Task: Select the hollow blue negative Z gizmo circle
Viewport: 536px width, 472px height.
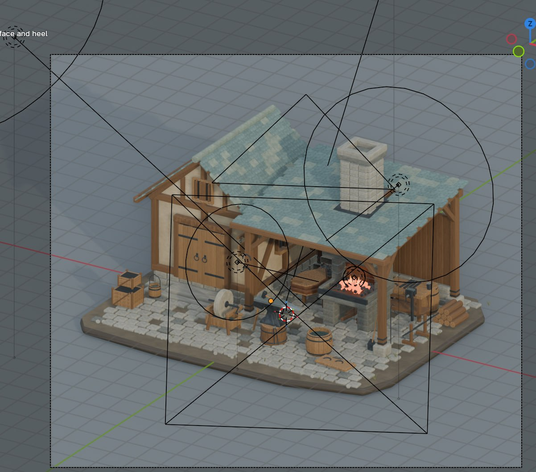Action: pos(530,64)
